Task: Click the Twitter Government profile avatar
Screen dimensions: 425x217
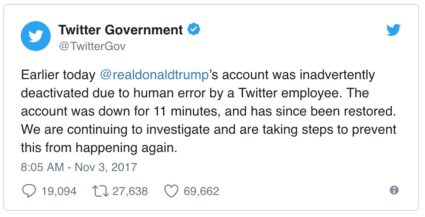Action: click(35, 36)
